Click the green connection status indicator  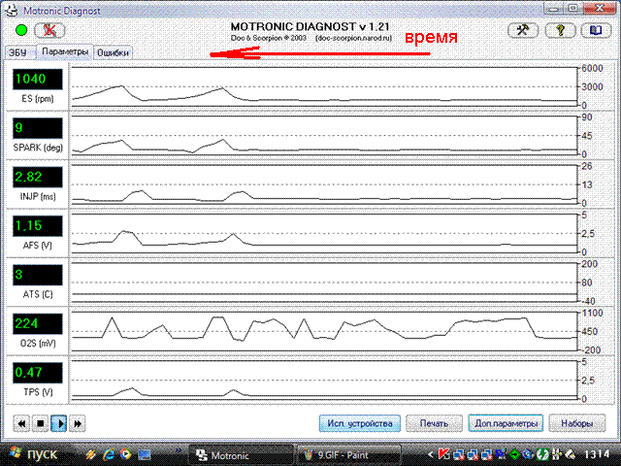pos(21,30)
